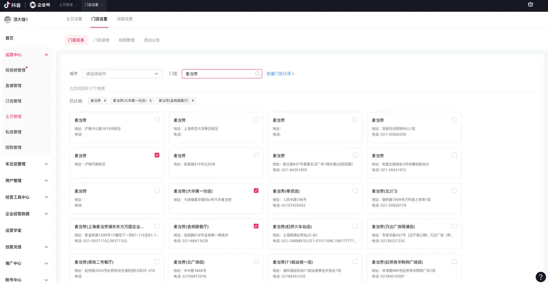548x283 pixels.
Task: Check the 麦当劳(万达广场周浦店) card checkbox
Action: 454,226
